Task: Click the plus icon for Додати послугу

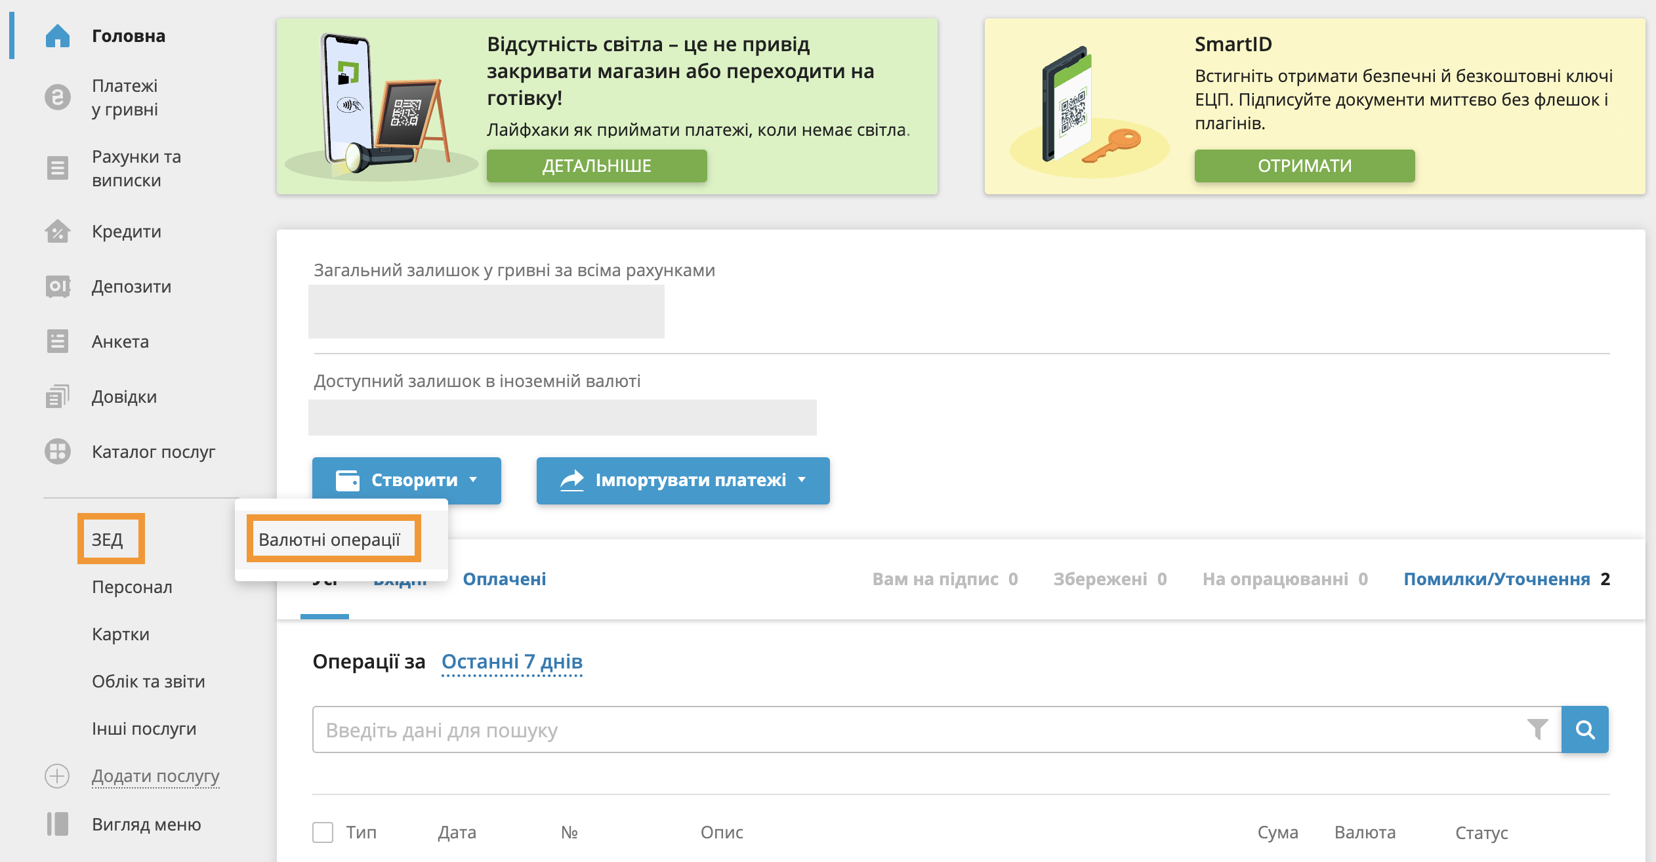Action: click(x=57, y=776)
